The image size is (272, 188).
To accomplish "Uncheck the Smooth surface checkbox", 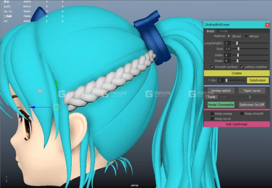I will tap(212, 67).
